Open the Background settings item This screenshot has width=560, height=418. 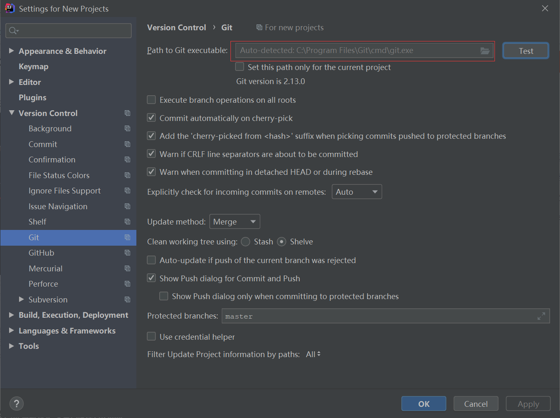(x=50, y=128)
